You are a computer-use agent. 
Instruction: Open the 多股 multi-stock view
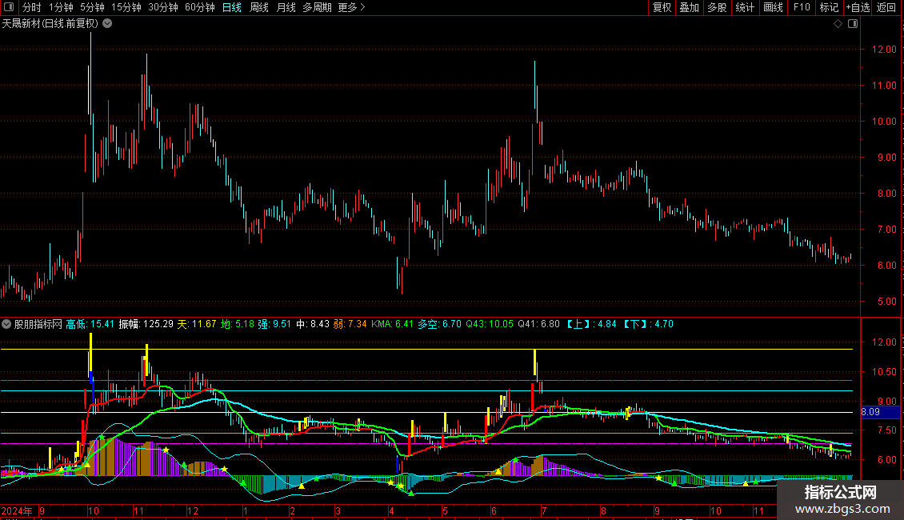717,7
